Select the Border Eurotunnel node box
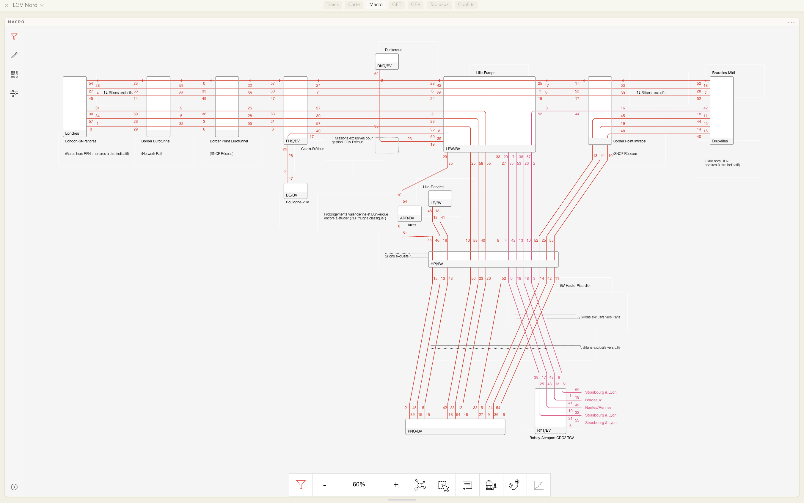804x503 pixels. point(158,106)
